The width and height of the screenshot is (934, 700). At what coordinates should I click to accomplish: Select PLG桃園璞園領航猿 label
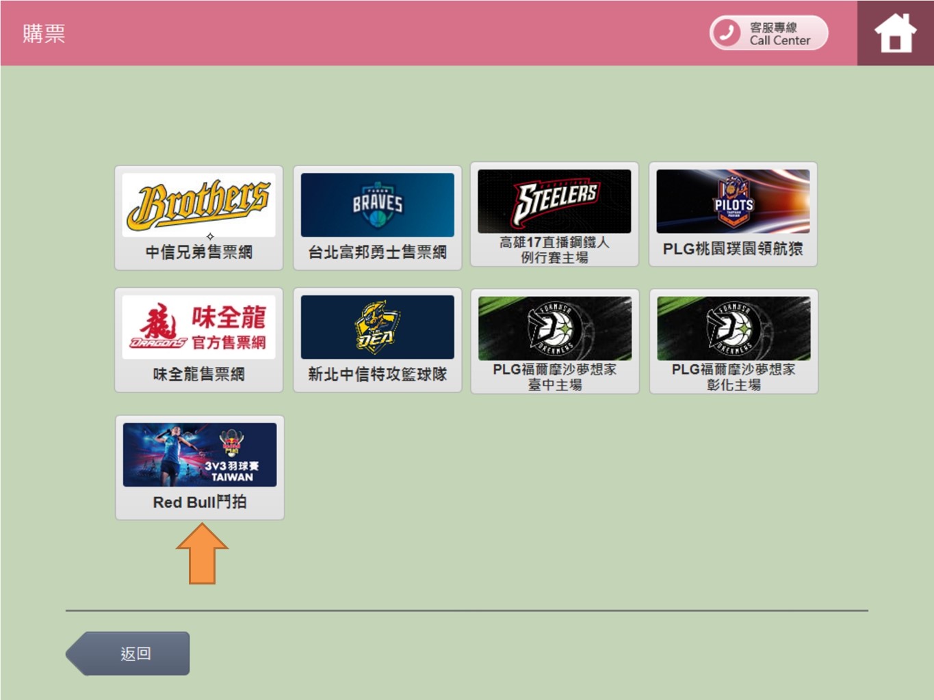tap(733, 249)
